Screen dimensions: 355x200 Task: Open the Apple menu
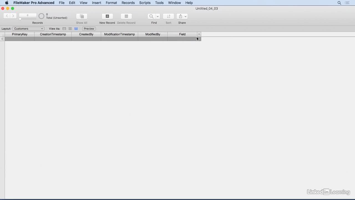coord(7,3)
